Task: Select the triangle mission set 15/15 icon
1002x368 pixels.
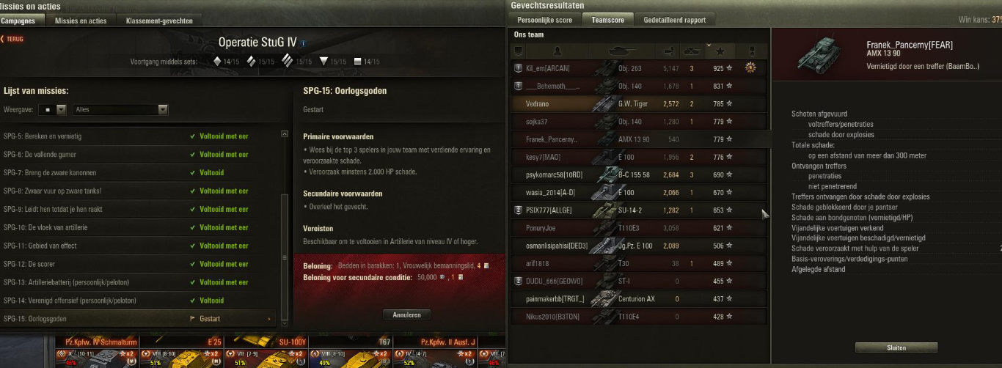Action: (323, 62)
